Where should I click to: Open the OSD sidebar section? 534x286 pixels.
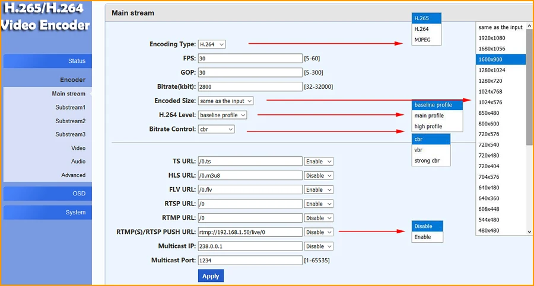tap(47, 194)
